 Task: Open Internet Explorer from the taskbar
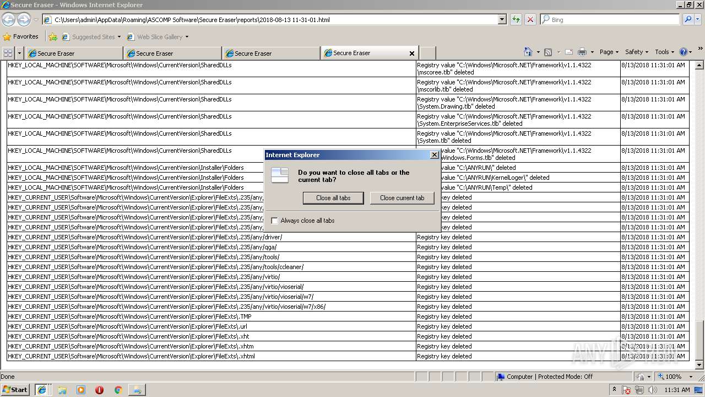pyautogui.click(x=41, y=390)
